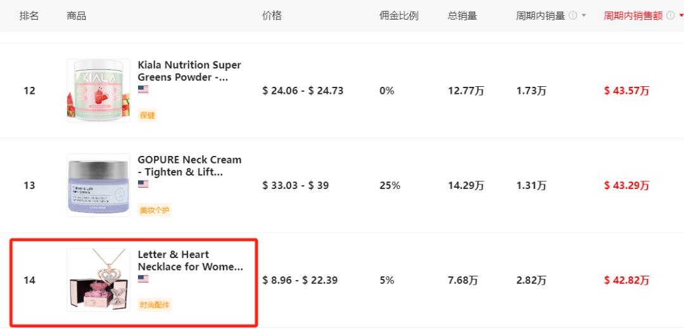
Task: Open Letter & Heart Necklace gift box thumbnail
Action: [98, 280]
